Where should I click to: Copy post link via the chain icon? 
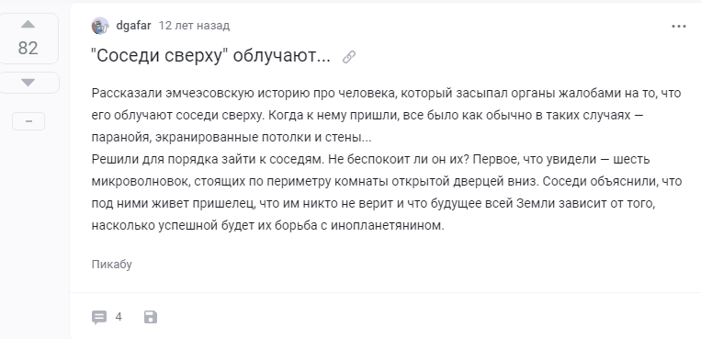click(x=349, y=57)
